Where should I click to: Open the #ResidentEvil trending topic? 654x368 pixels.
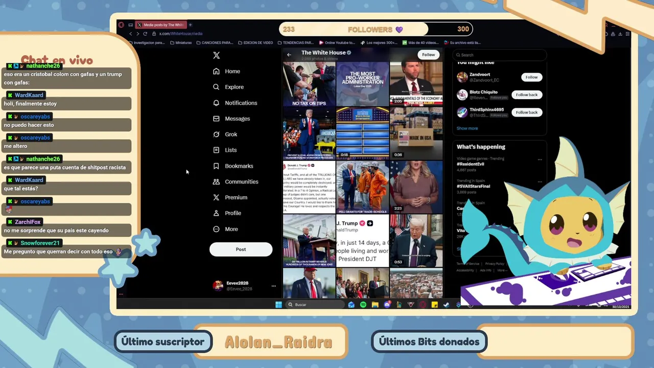[471, 164]
